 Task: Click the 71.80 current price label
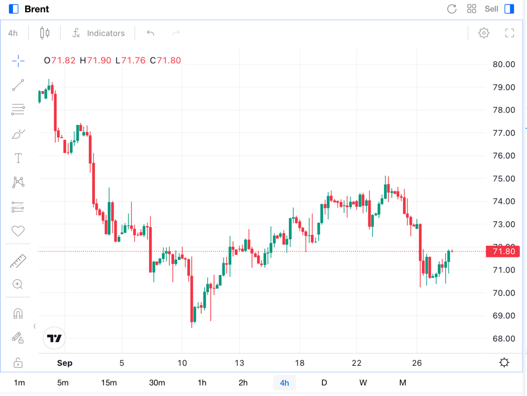click(x=503, y=252)
